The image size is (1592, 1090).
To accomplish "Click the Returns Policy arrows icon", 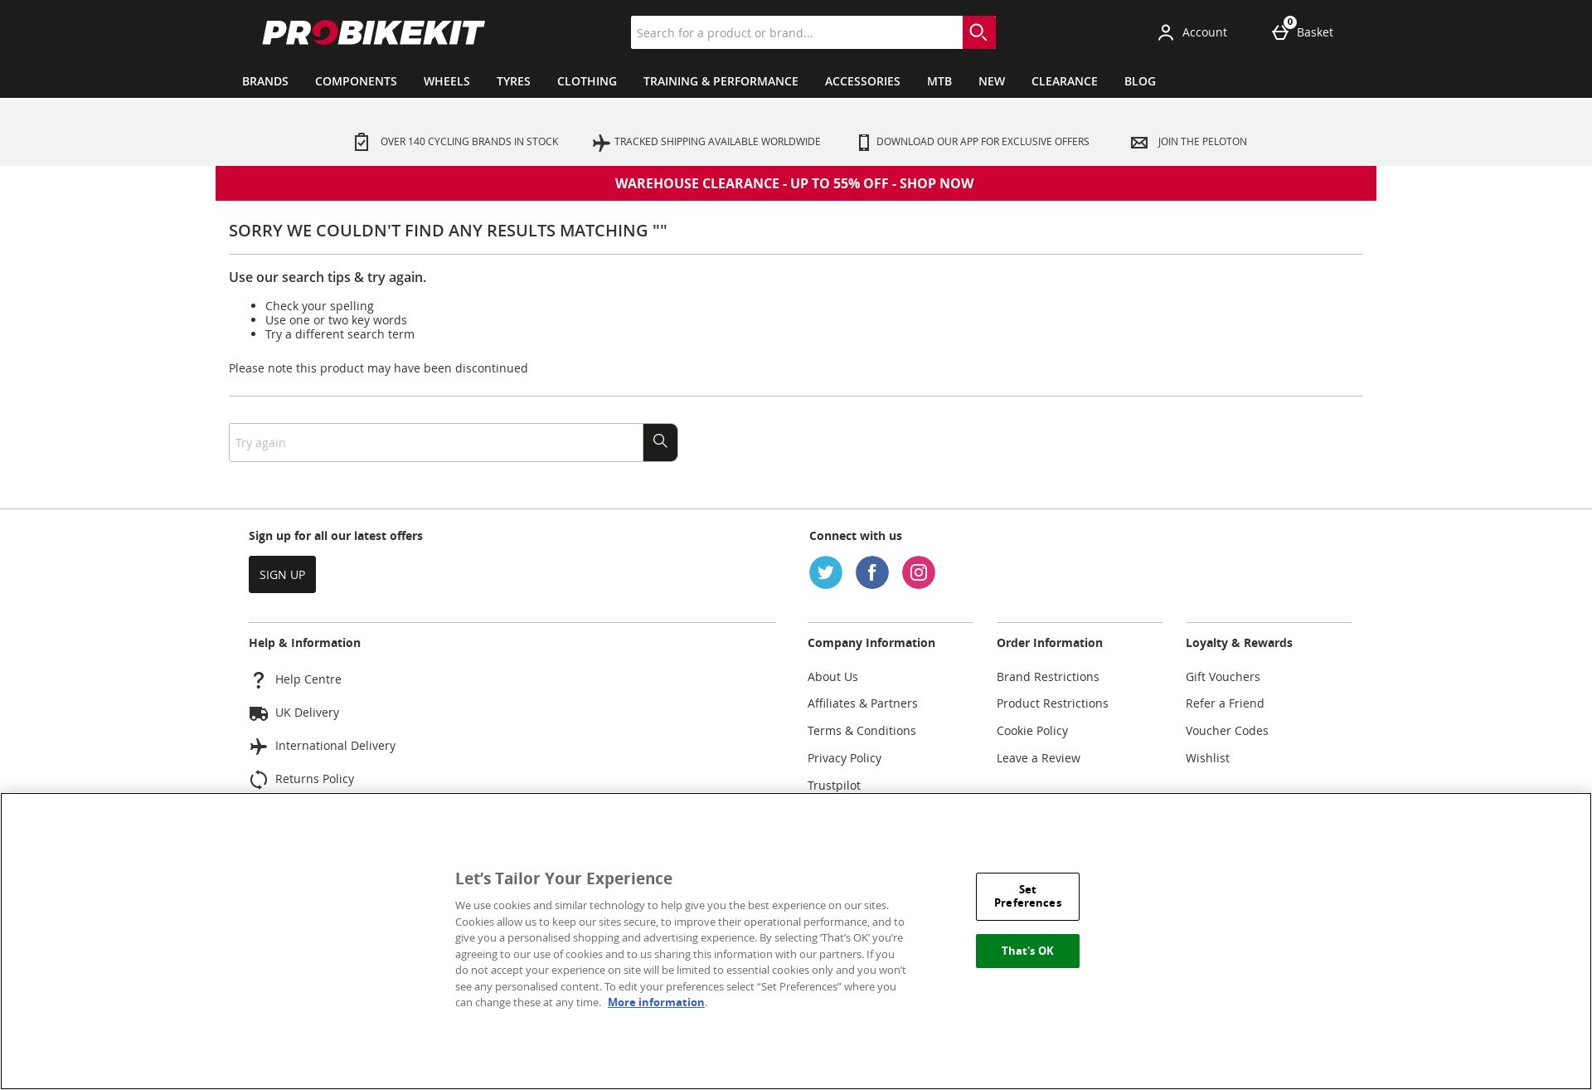I will coord(259,779).
